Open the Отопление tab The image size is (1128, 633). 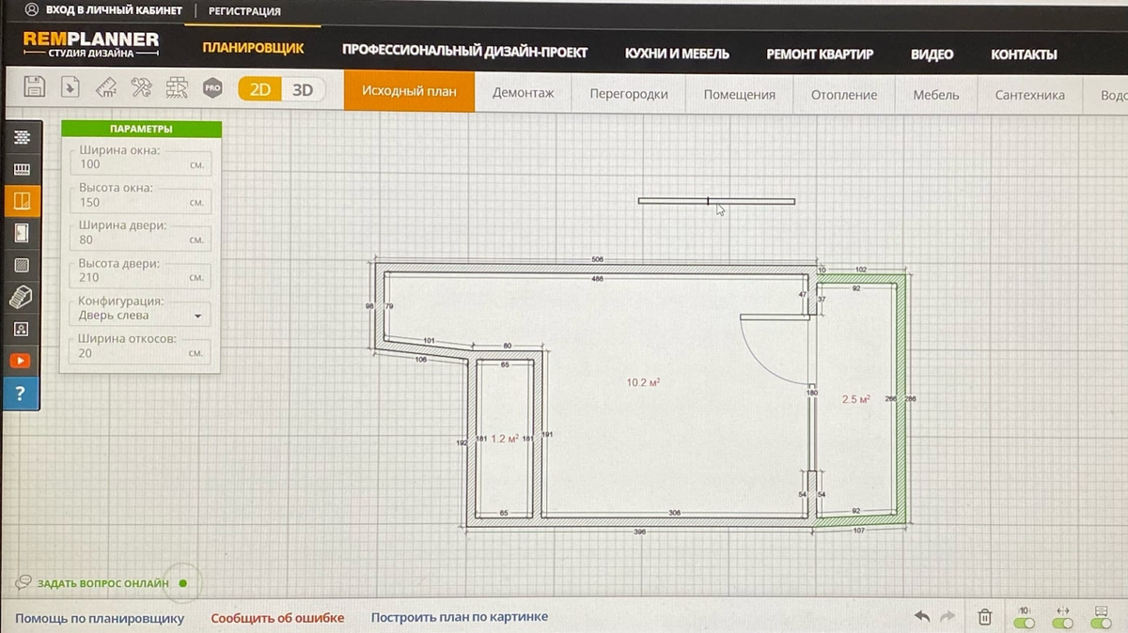pyautogui.click(x=844, y=94)
